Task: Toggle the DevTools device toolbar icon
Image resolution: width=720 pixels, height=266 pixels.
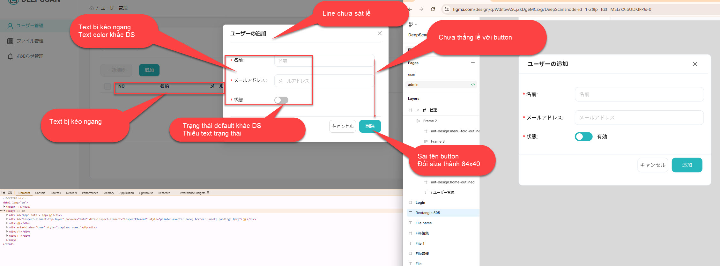Action: (x=10, y=193)
